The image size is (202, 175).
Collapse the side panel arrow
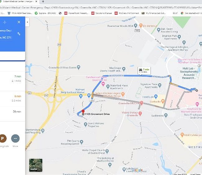click(27, 22)
